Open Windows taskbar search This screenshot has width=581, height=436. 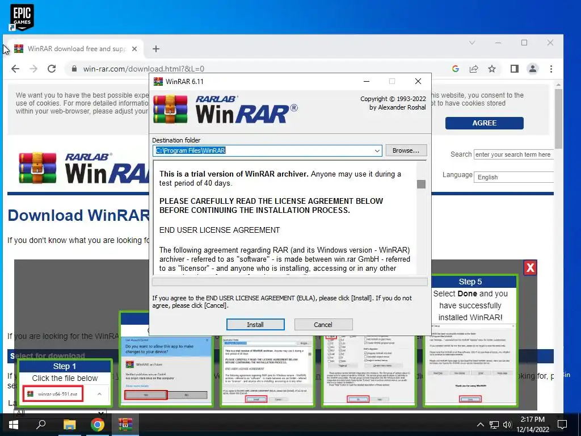(41, 425)
